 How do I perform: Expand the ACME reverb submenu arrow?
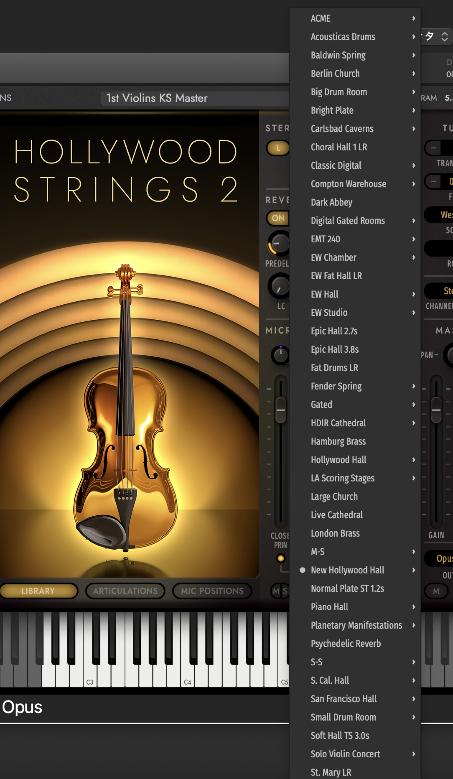(413, 19)
